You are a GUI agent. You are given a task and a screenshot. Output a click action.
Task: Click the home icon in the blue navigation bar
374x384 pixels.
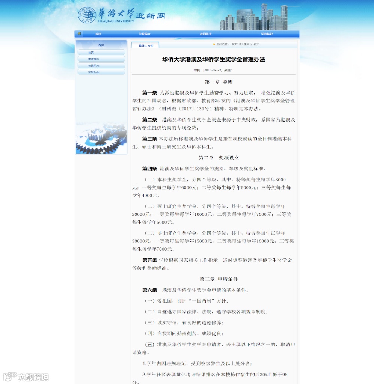[79, 34]
